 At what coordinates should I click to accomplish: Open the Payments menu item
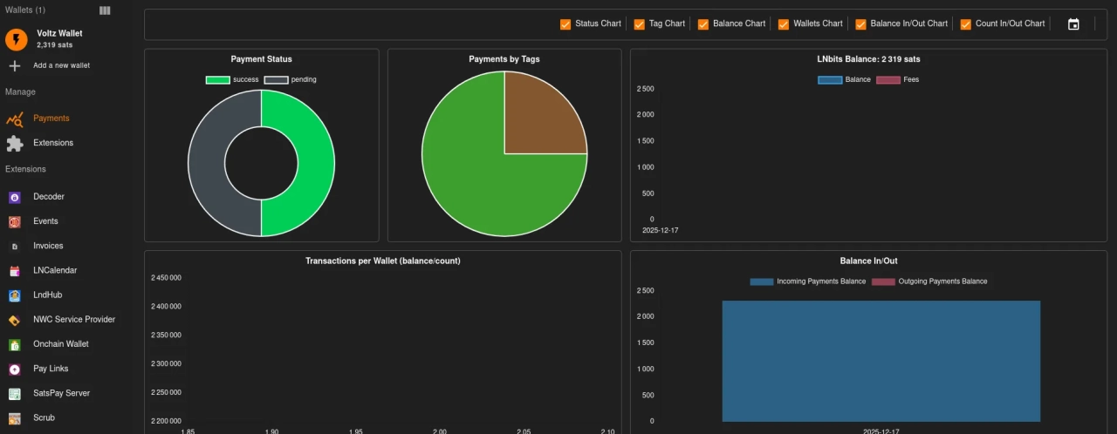point(51,119)
